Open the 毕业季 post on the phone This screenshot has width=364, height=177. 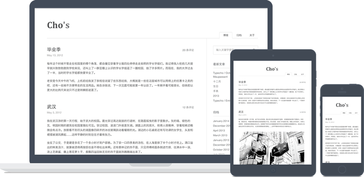coord(328,119)
